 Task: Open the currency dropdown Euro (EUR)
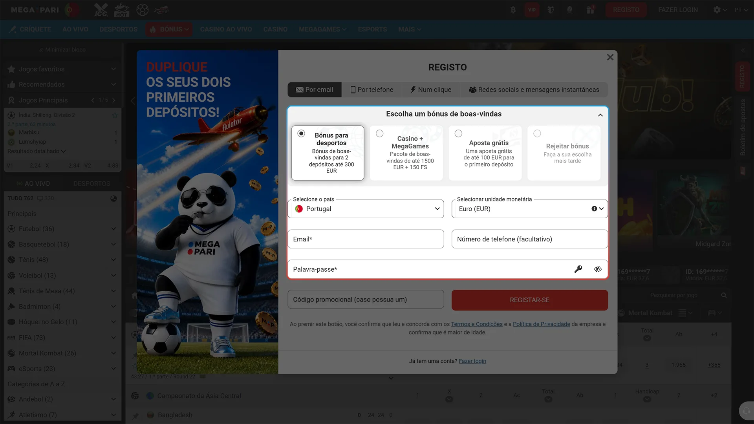[530, 209]
